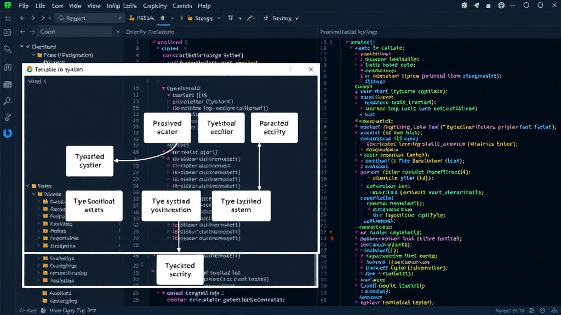Select the Tyesttied syster diagram node
Screen dimensions: 561x315
pos(89,161)
